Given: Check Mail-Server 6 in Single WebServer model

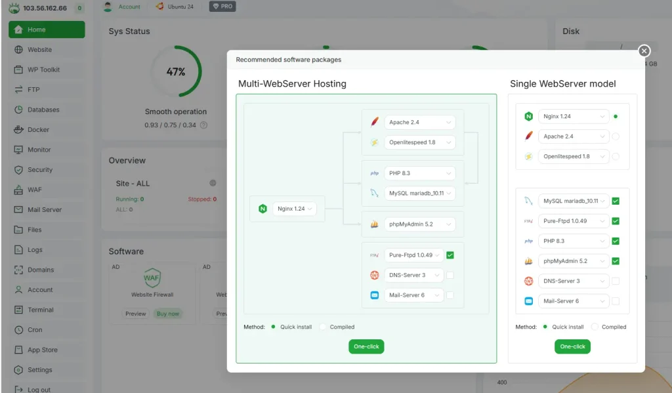Looking at the screenshot, I should click(616, 301).
